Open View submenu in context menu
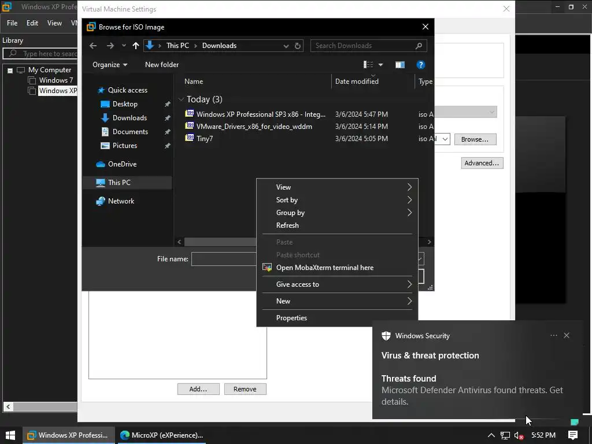 pos(337,187)
